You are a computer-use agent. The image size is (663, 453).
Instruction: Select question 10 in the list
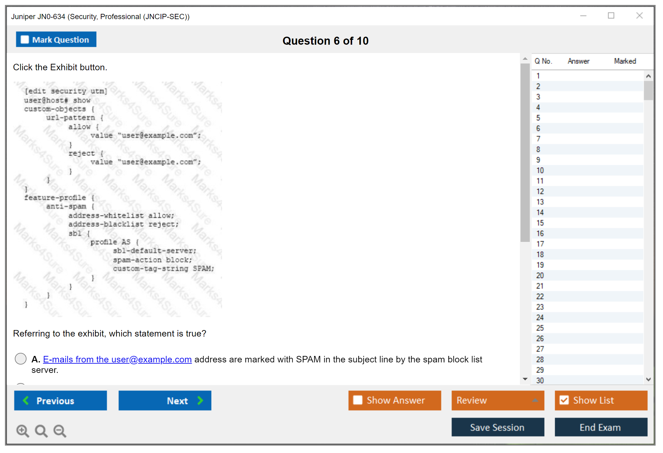pos(540,170)
